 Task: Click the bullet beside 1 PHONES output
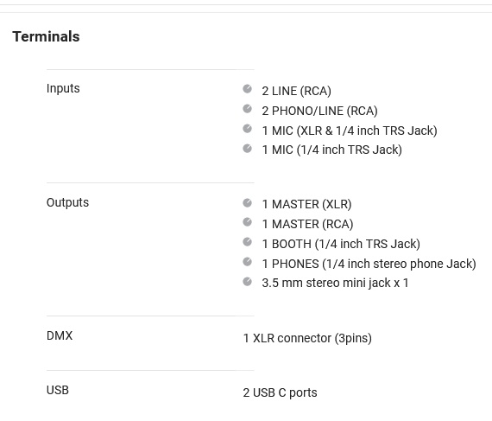tap(247, 262)
